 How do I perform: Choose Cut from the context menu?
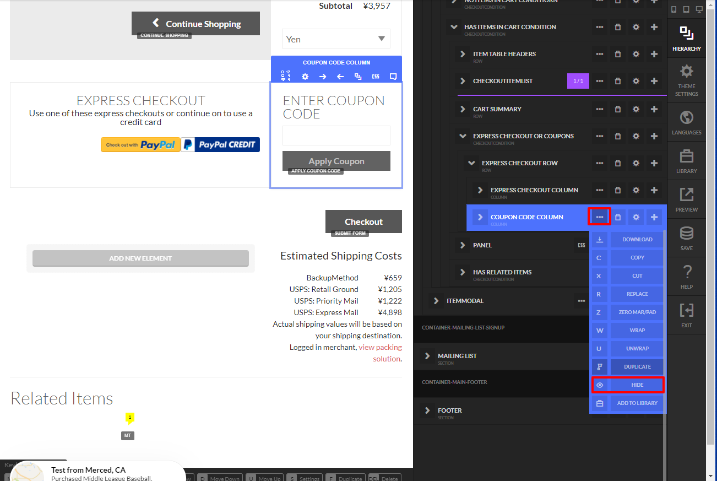628,276
